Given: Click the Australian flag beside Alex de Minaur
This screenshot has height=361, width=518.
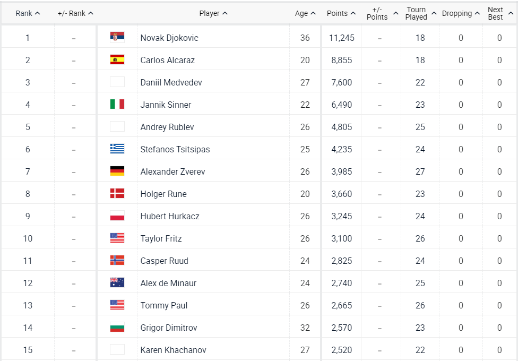Looking at the screenshot, I should point(117,282).
